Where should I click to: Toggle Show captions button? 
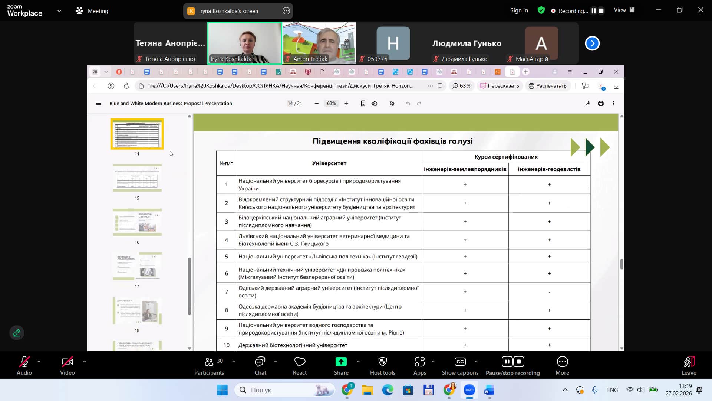coord(460,365)
